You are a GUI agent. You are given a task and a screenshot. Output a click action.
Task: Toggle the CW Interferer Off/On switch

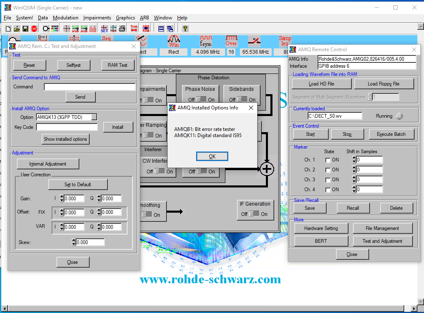click(159, 171)
